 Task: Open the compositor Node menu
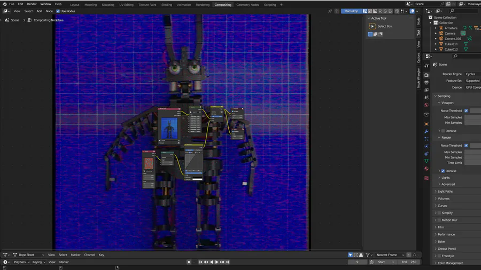pyautogui.click(x=49, y=11)
